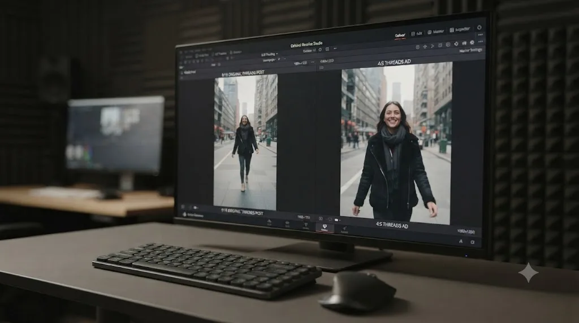Open the dropdown below the DaVinci Resolve Studio title
The image size is (579, 323).
309,50
